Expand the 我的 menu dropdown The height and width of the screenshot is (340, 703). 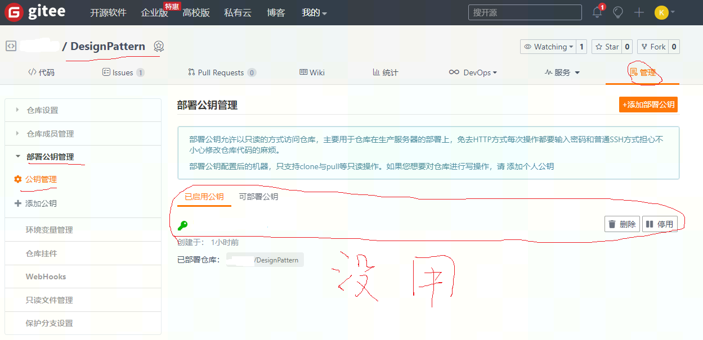(314, 12)
